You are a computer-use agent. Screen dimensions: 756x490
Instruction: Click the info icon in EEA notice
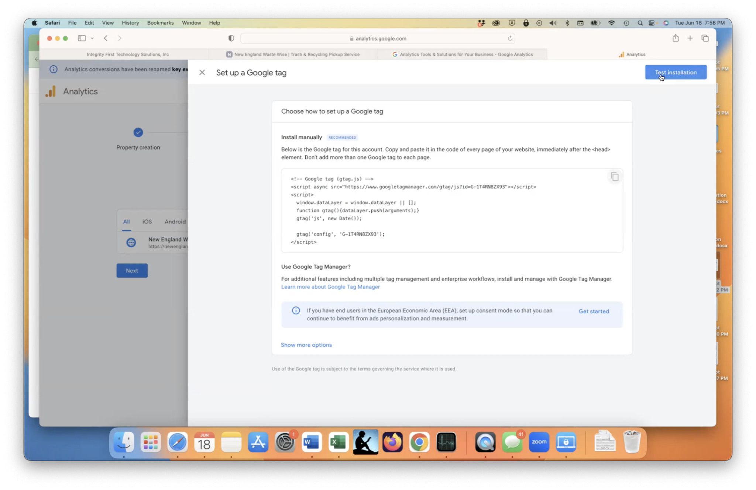tap(296, 310)
